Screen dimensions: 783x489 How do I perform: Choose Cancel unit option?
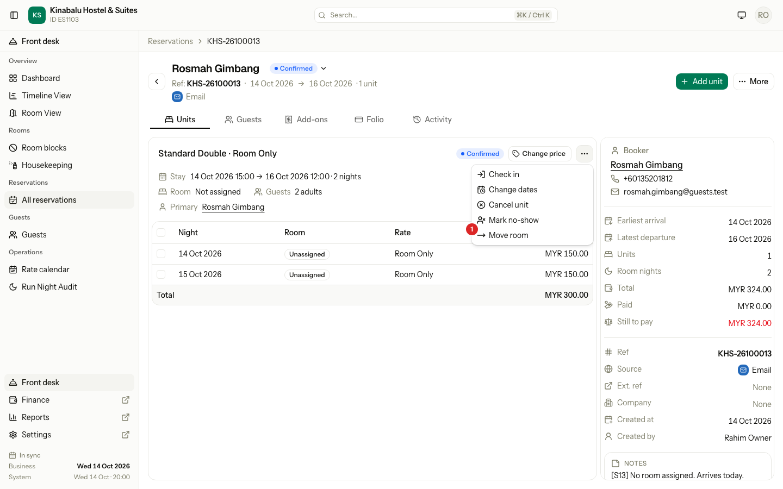pyautogui.click(x=532, y=205)
